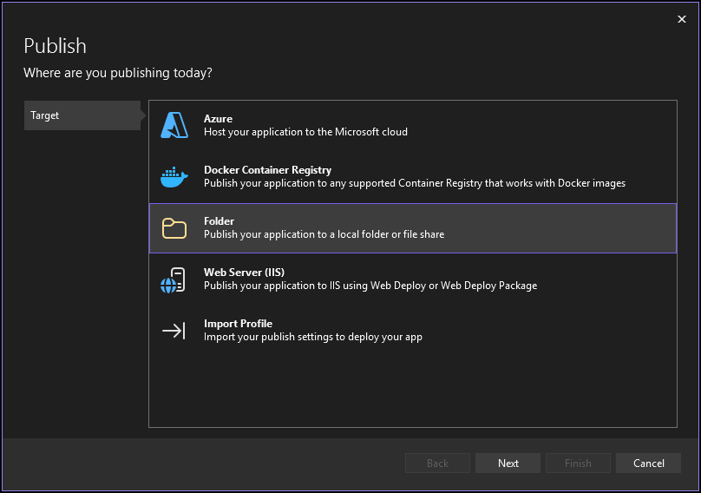
Task: Click the greyed-out Back button
Action: 437,463
